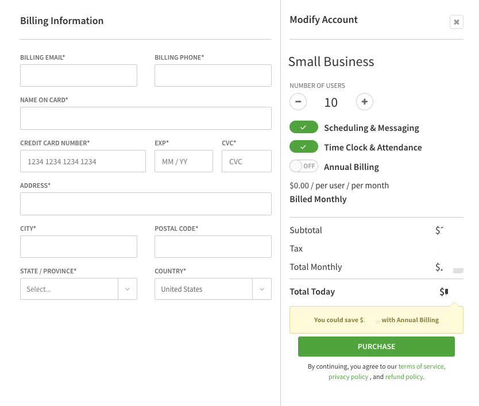Click the green Purchase button
Image resolution: width=479 pixels, height=406 pixels.
tap(376, 346)
